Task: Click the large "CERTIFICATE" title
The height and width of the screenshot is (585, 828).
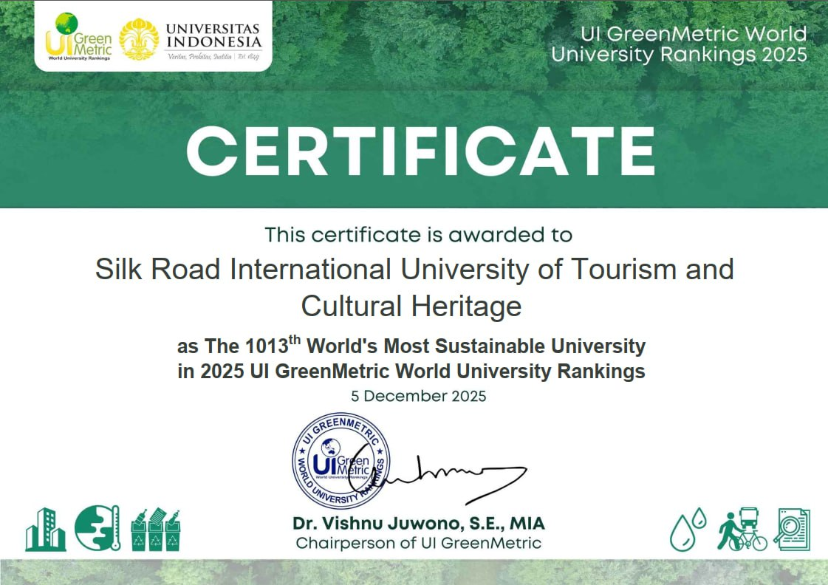Action: click(x=420, y=151)
